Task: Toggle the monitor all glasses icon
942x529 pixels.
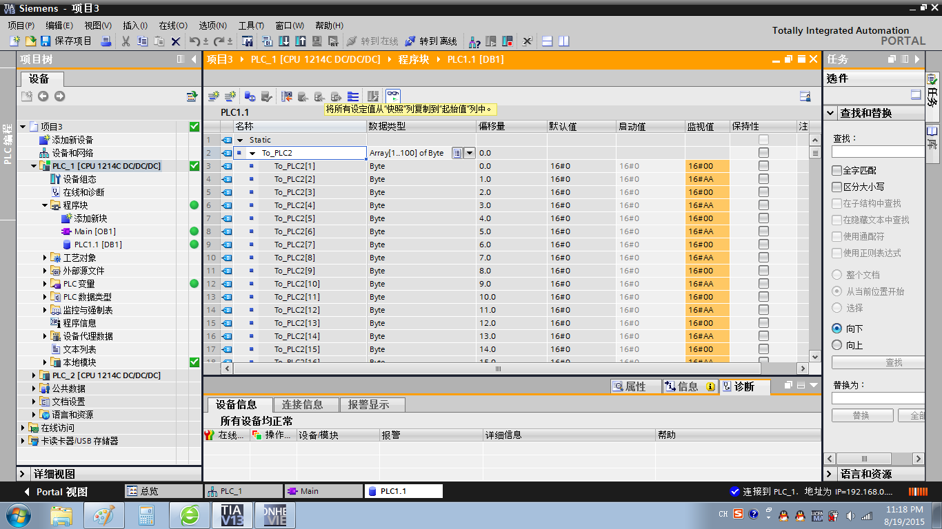Action: click(393, 96)
